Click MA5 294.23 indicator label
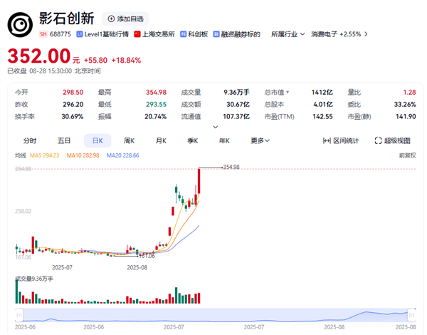The width and height of the screenshot is (427, 335). tap(44, 155)
